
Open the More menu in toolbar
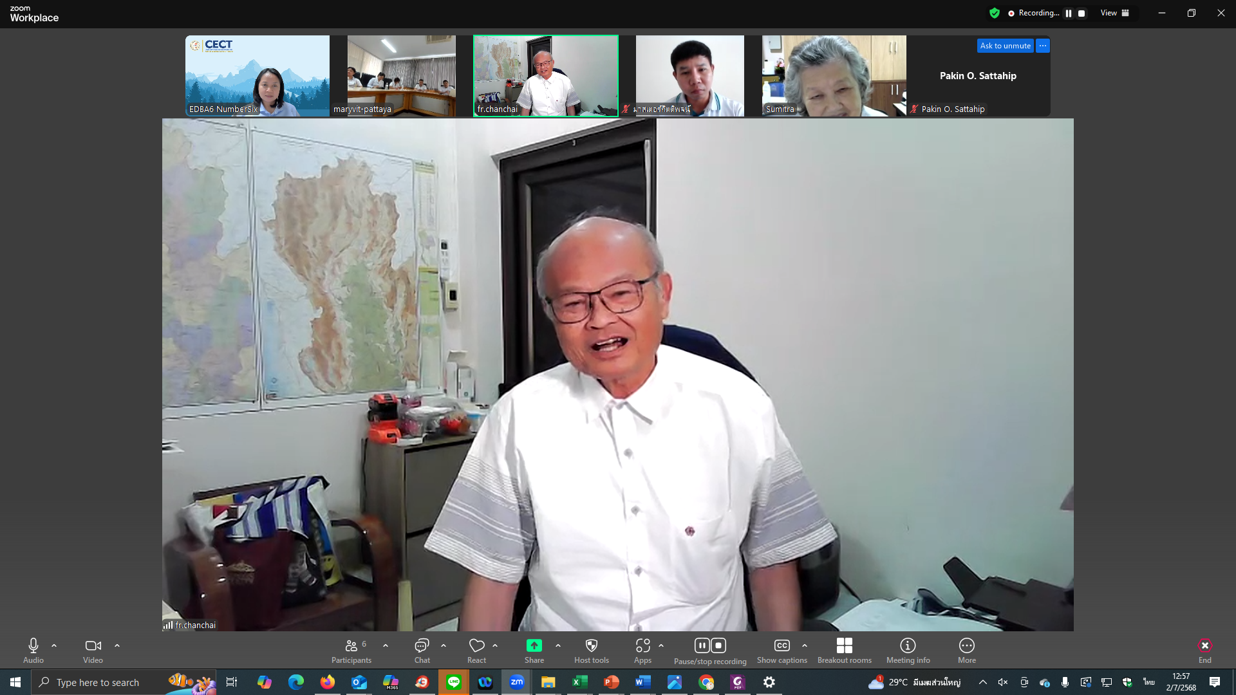(x=966, y=646)
